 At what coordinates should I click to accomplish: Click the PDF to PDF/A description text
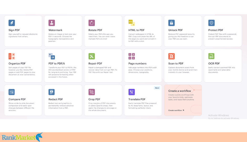tap(62, 72)
